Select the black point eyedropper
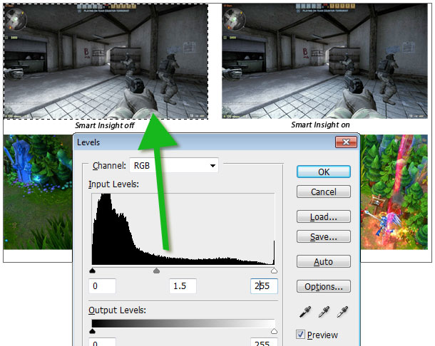Image resolution: width=435 pixels, height=346 pixels. coord(305,312)
